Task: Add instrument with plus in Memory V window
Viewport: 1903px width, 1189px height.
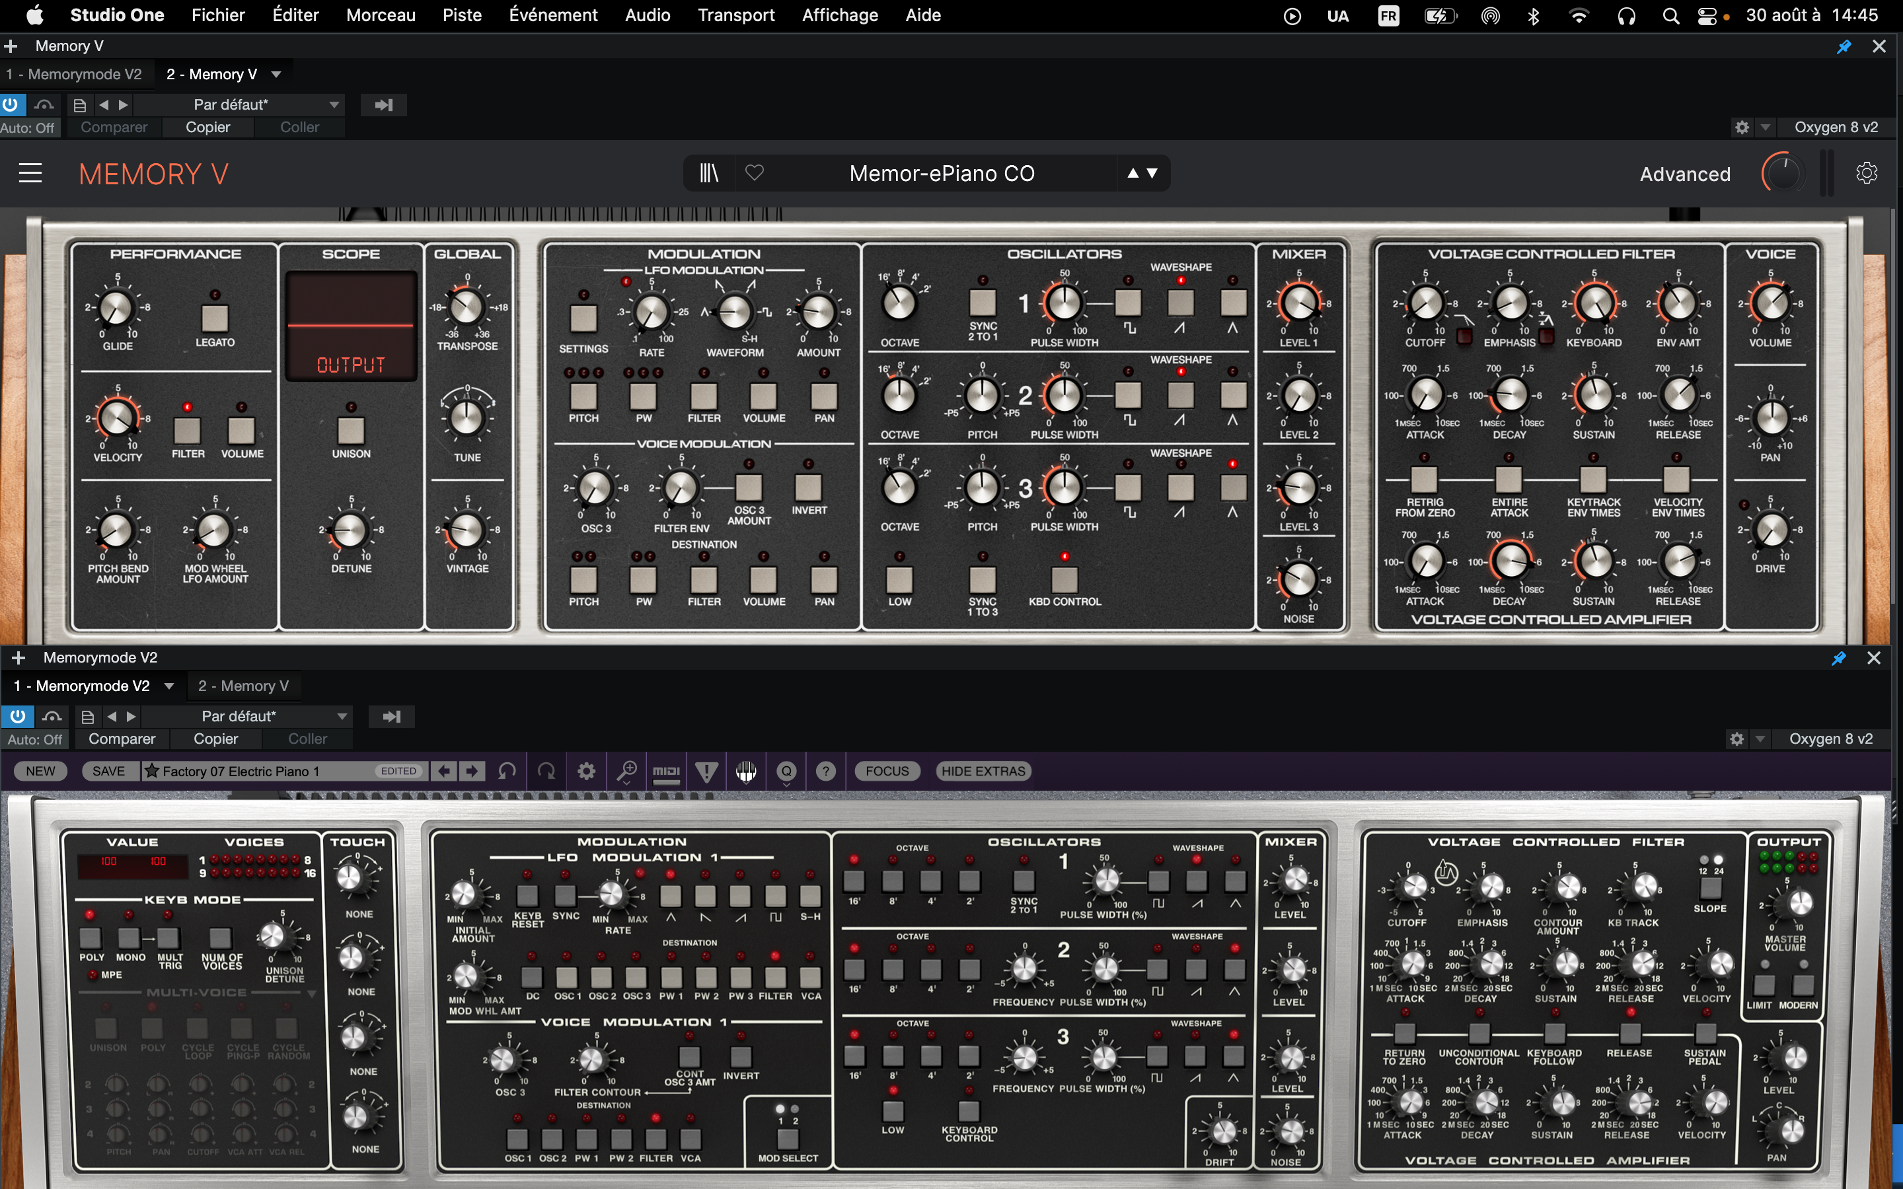Action: coord(11,46)
